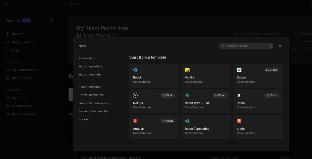Open the Official templates category
Screen dimensions: 312x159
pos(90,95)
